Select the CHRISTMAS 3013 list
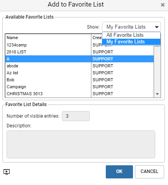Image resolution: width=168 pixels, height=185 pixels. 79,94
